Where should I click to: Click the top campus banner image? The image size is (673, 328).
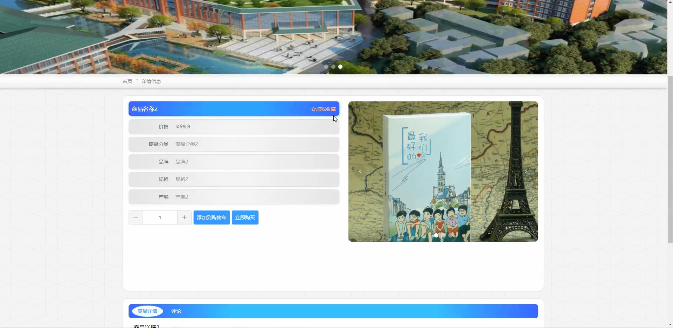pyautogui.click(x=333, y=37)
